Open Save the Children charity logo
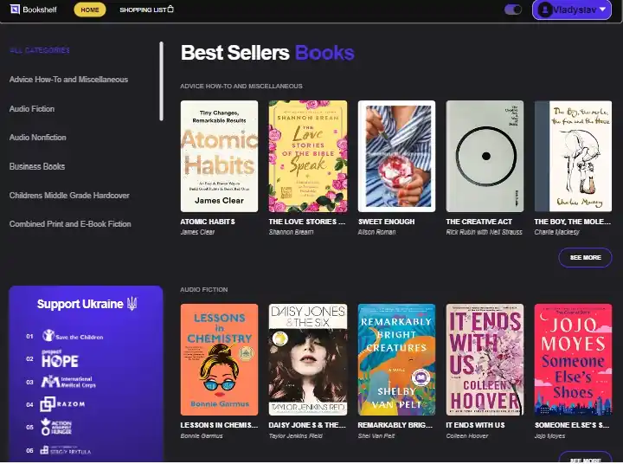Viewport: 623px width, 464px height. tap(73, 336)
